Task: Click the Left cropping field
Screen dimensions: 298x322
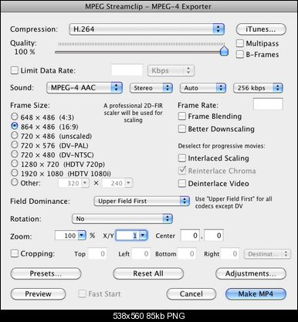Action: (x=141, y=253)
